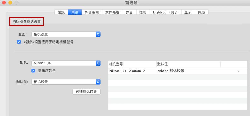Open the 相机 dropdown showing Nikon 1 J4
250x116 pixels.
tap(66, 63)
